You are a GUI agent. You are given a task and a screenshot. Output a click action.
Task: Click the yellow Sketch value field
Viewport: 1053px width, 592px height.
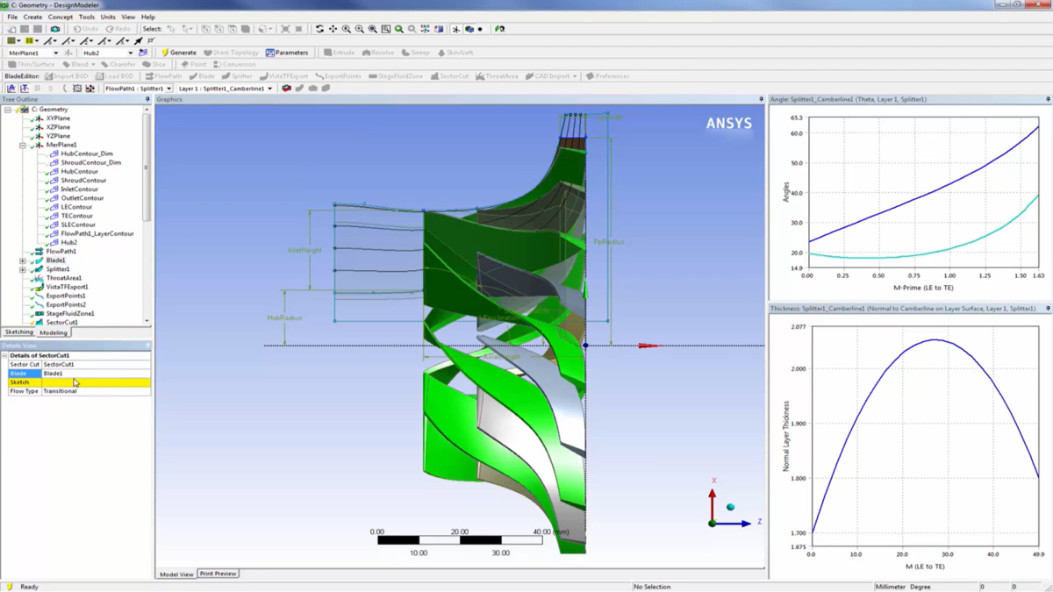[96, 382]
